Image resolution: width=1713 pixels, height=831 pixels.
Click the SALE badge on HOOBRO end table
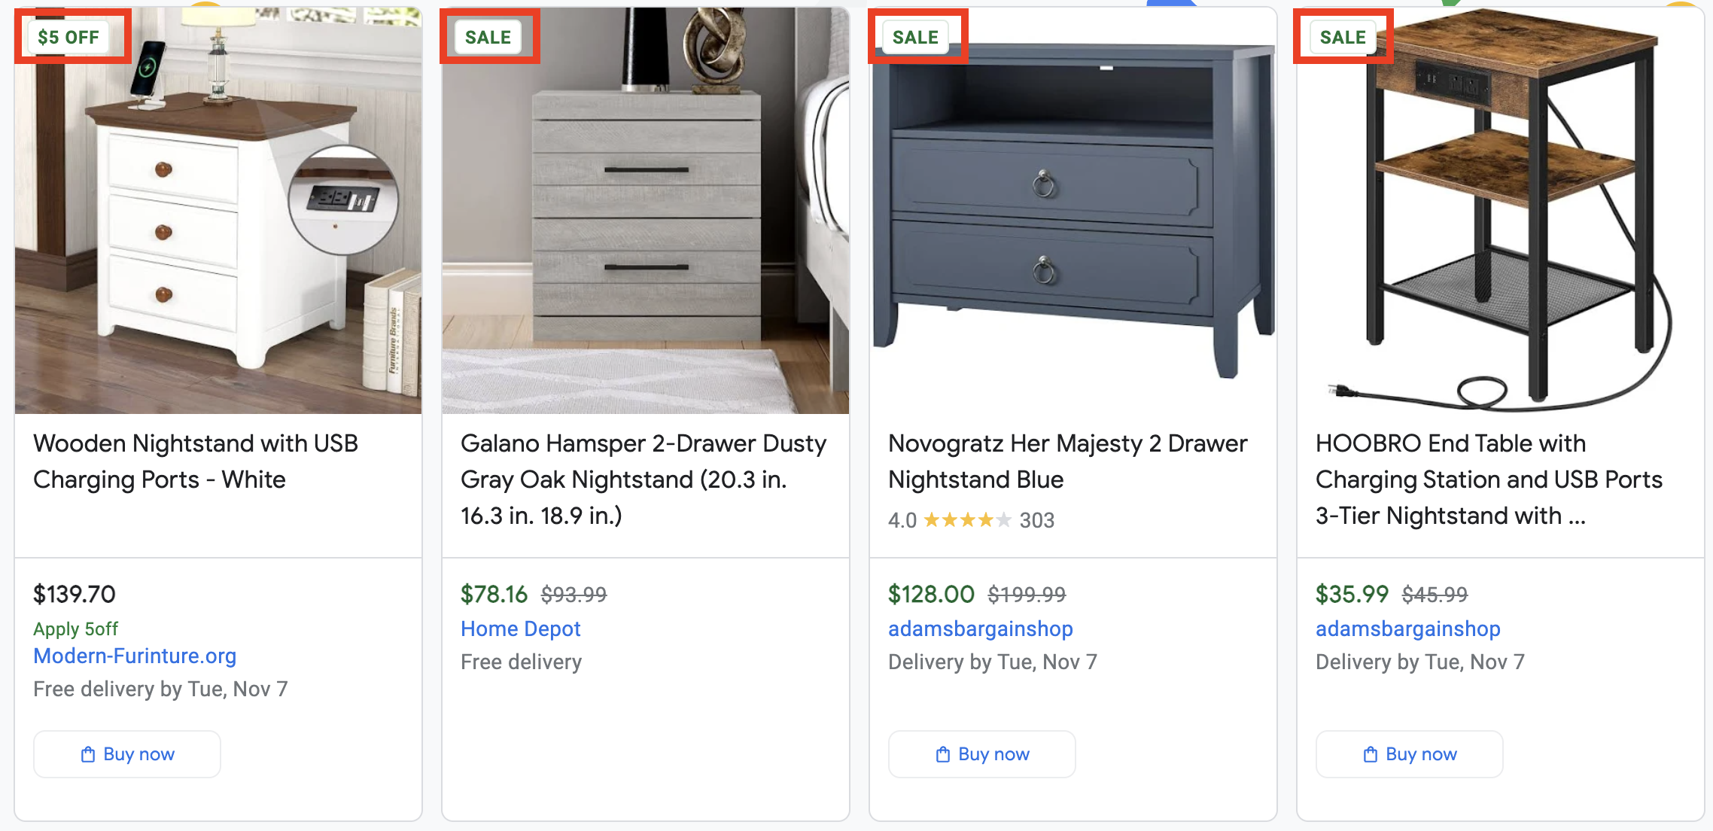[x=1343, y=37]
